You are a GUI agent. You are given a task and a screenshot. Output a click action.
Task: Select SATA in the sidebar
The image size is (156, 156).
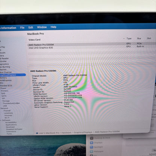pyautogui.click(x=4, y=96)
